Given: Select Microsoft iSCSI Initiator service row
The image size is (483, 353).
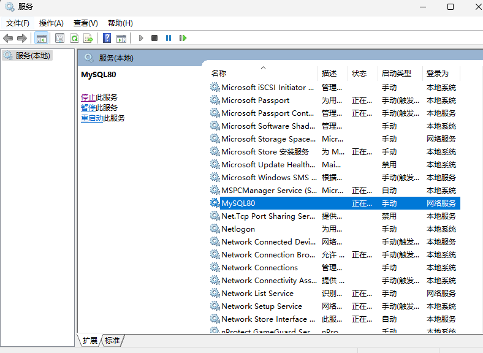Looking at the screenshot, I should 335,87.
